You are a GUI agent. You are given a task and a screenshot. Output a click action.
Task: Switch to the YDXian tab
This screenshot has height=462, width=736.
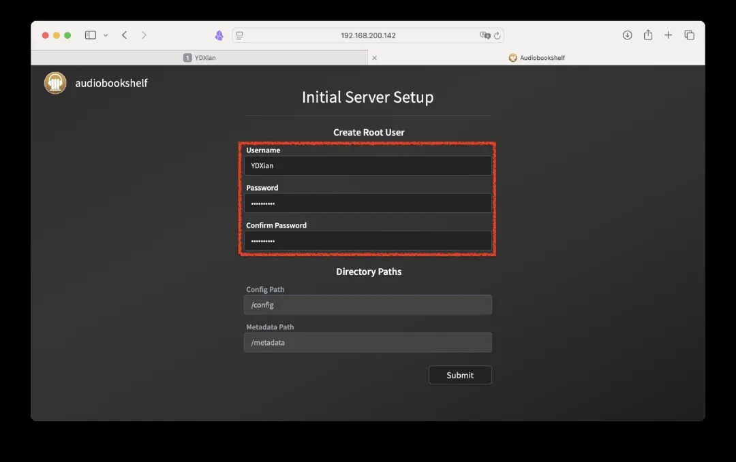[200, 58]
